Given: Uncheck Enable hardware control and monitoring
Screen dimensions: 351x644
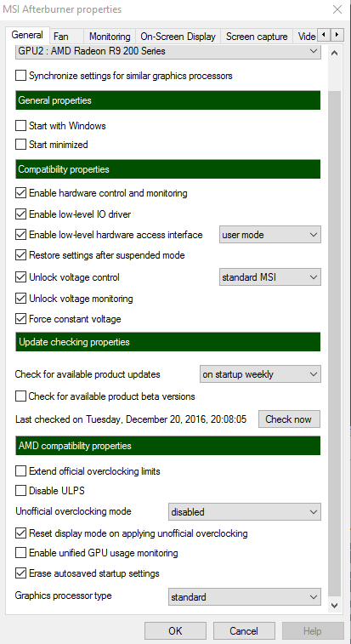Looking at the screenshot, I should pyautogui.click(x=20, y=192).
